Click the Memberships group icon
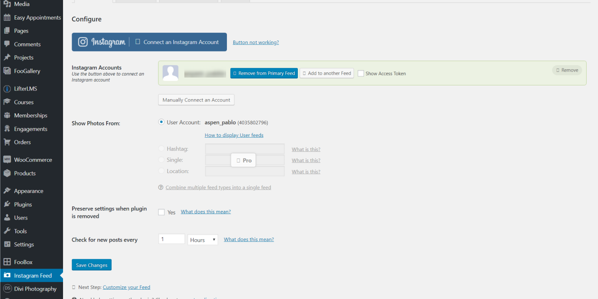The width and height of the screenshot is (598, 299). pyautogui.click(x=7, y=115)
